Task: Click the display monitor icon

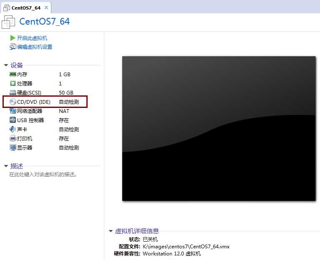Action: pyautogui.click(x=13, y=147)
